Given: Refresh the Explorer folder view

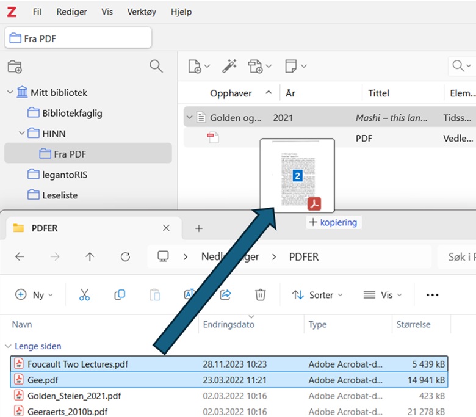Looking at the screenshot, I should [x=125, y=256].
